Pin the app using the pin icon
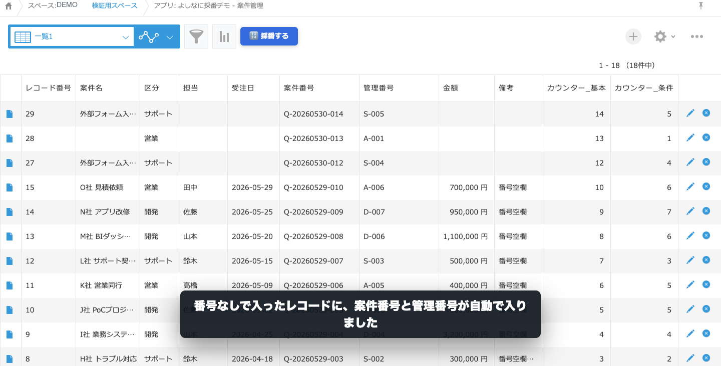This screenshot has width=721, height=366. (701, 5)
